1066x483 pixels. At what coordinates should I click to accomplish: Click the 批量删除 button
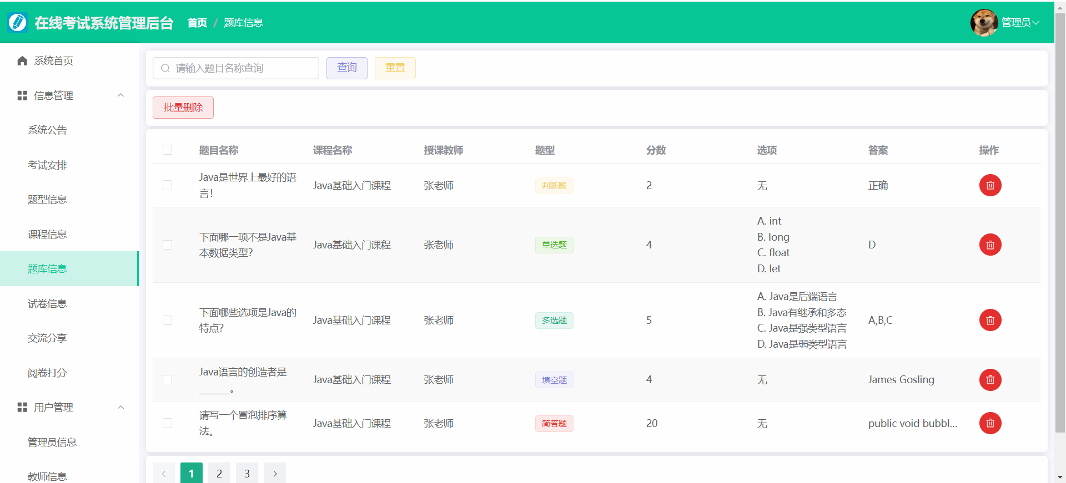point(183,108)
